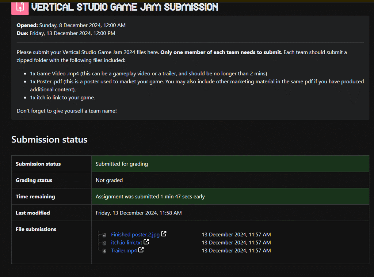
Task: Click the 'submitted 1 min 47 secs early' cell
Action: (x=150, y=197)
